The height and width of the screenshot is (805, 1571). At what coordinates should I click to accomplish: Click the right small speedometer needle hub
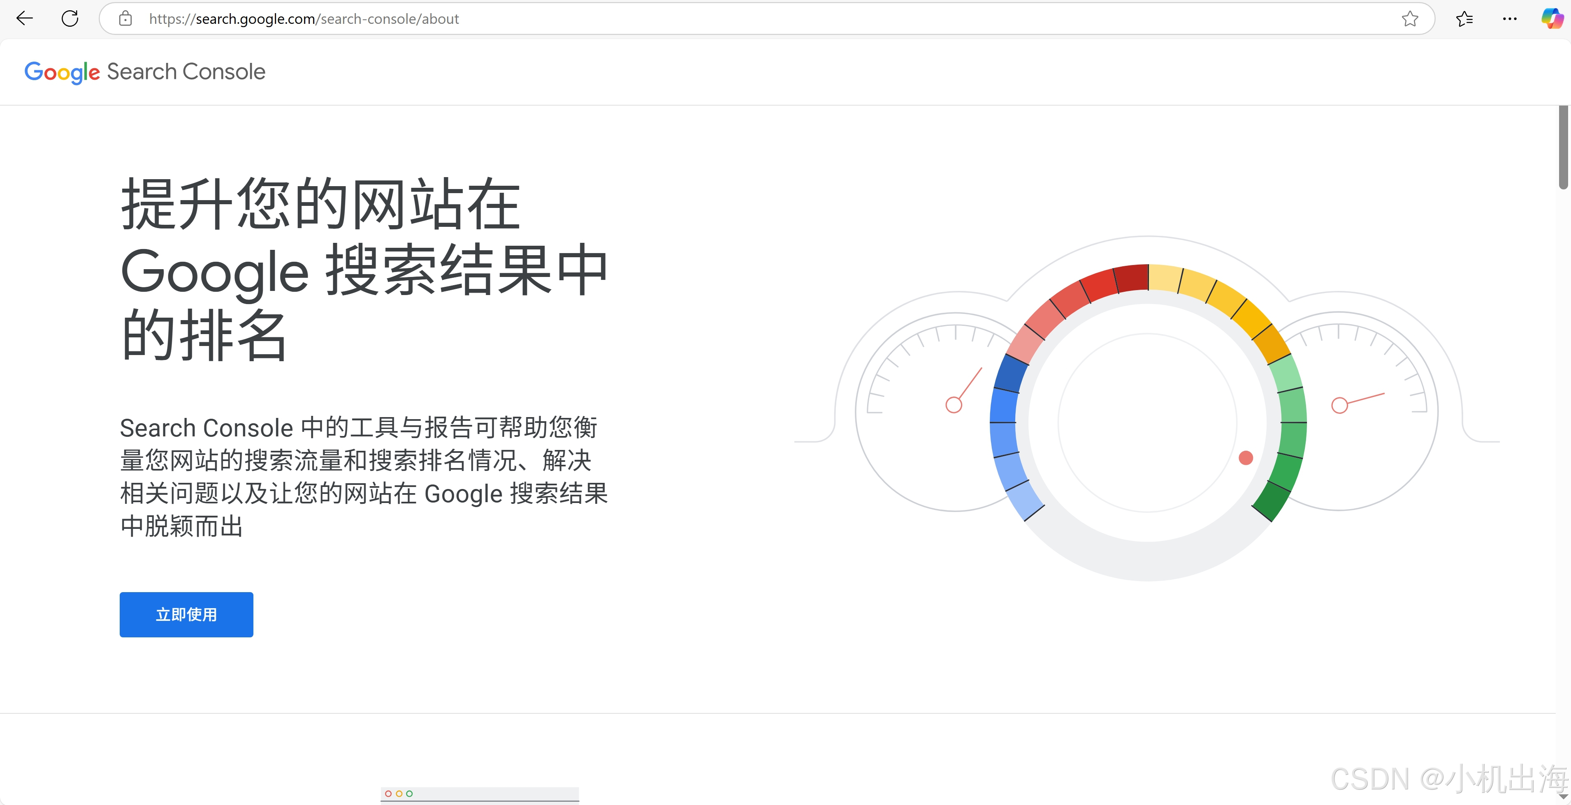1339,405
